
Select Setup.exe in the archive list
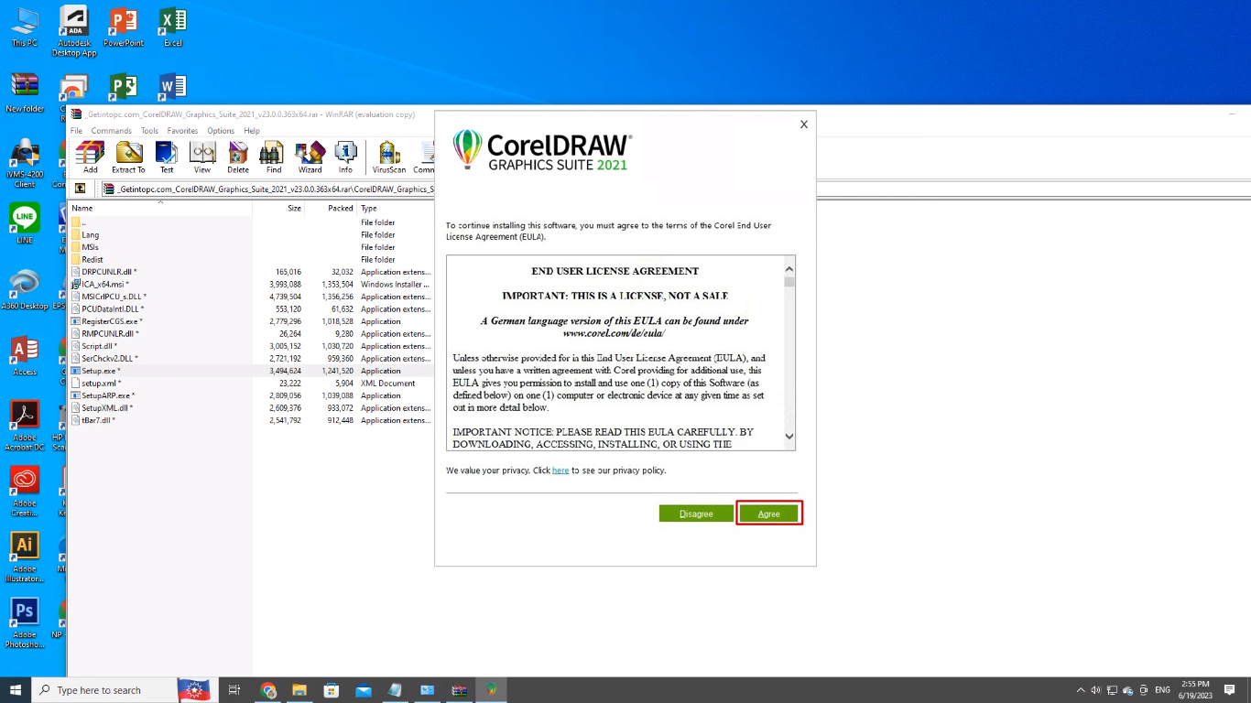[x=100, y=371]
